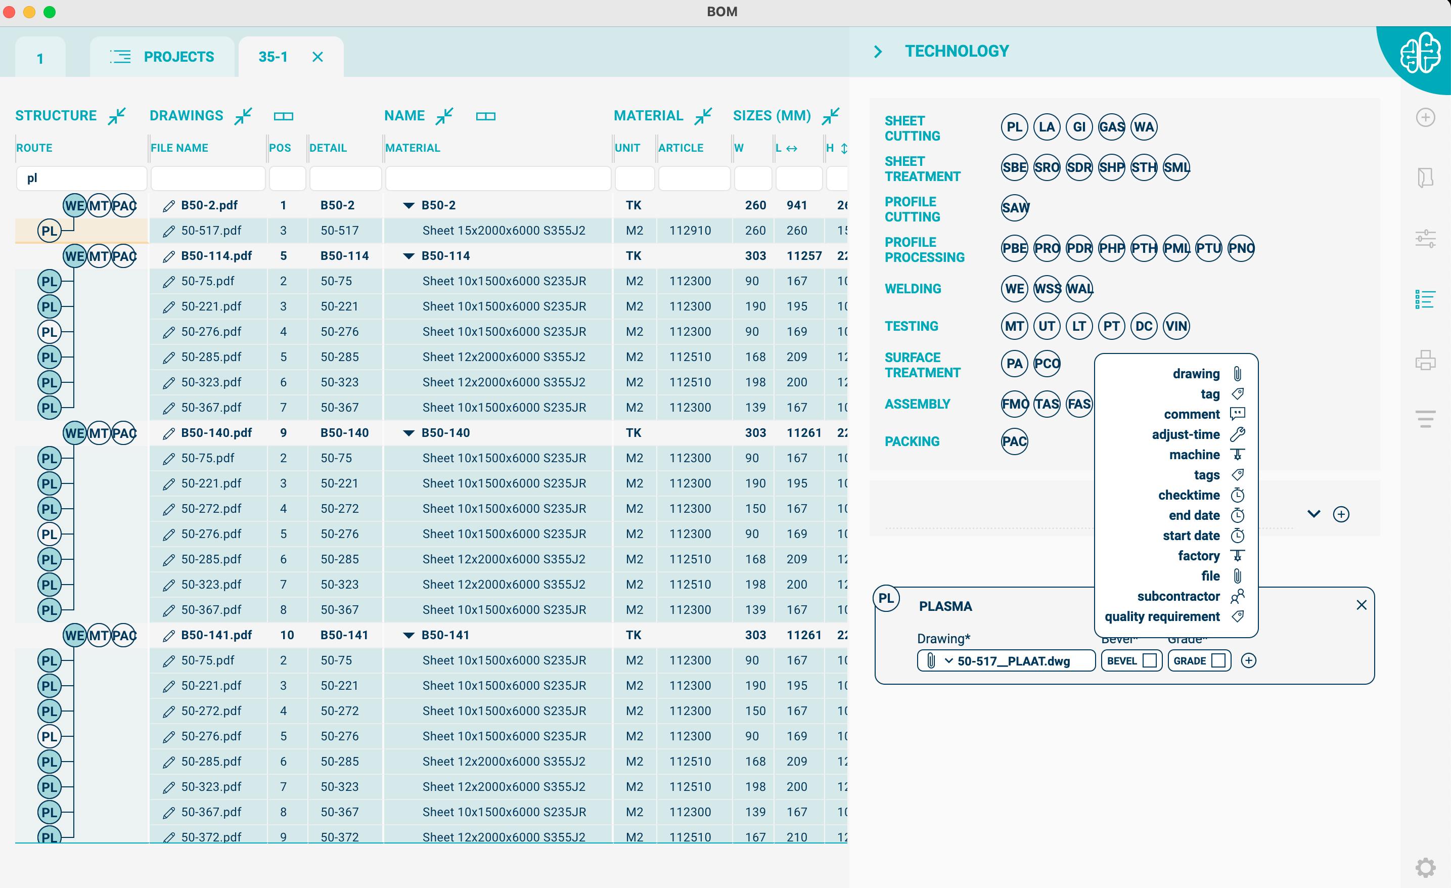Switch to the PROJECTS tab
1451x888 pixels.
click(162, 57)
